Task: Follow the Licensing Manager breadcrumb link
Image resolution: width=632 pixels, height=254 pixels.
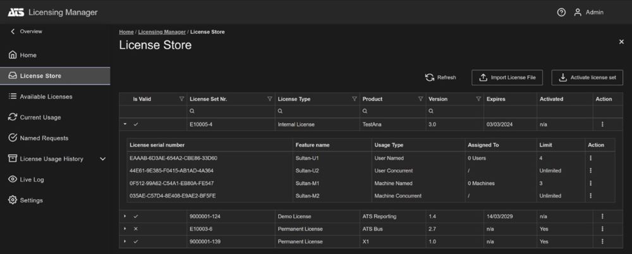Action: click(x=162, y=32)
